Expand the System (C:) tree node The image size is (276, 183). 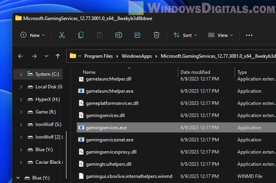coord(21,74)
